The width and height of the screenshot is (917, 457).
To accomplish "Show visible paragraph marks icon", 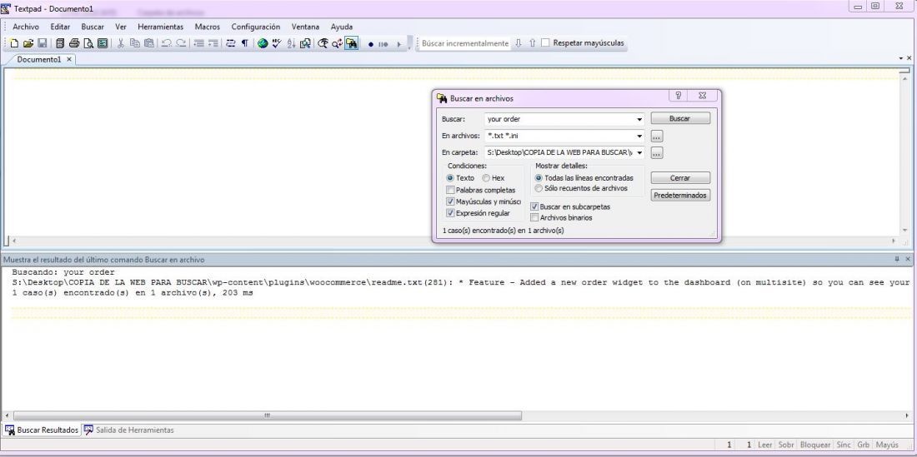I will click(244, 43).
